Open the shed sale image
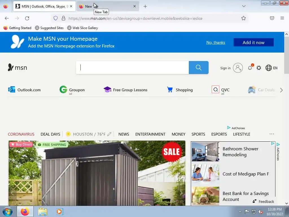The image size is (289, 217). point(97,173)
